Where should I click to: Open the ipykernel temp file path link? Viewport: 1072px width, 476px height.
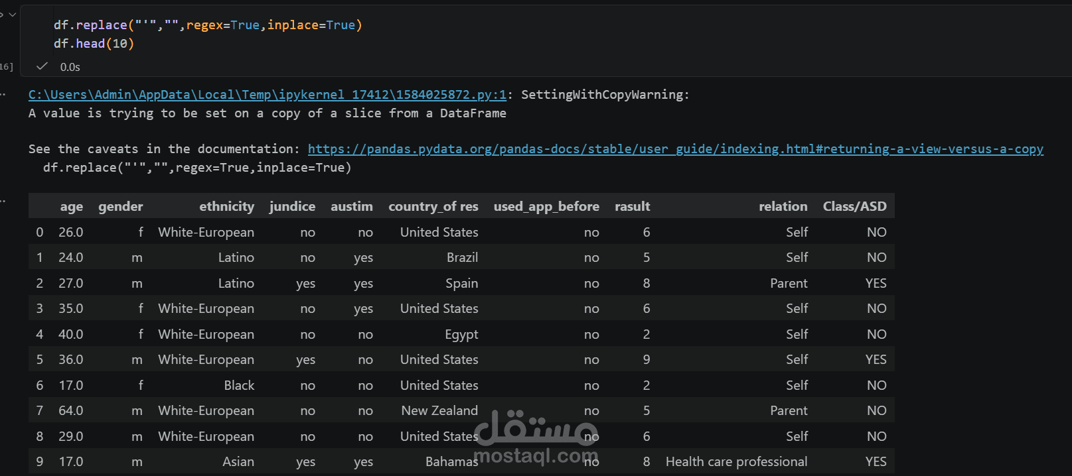[x=267, y=95]
